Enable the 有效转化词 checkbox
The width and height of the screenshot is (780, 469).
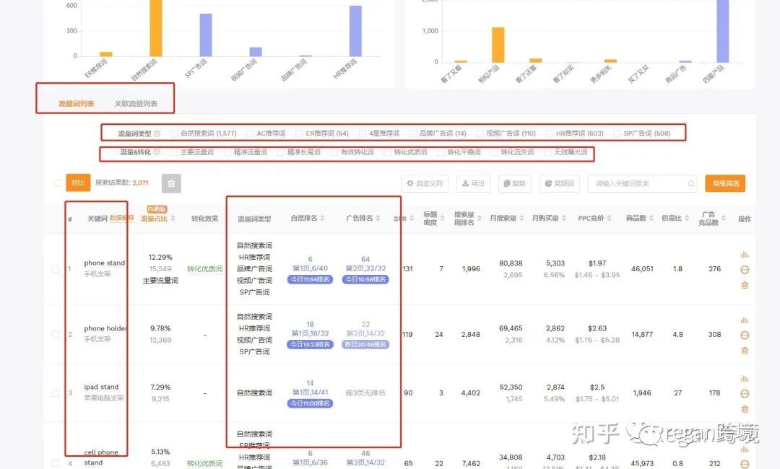coord(334,152)
